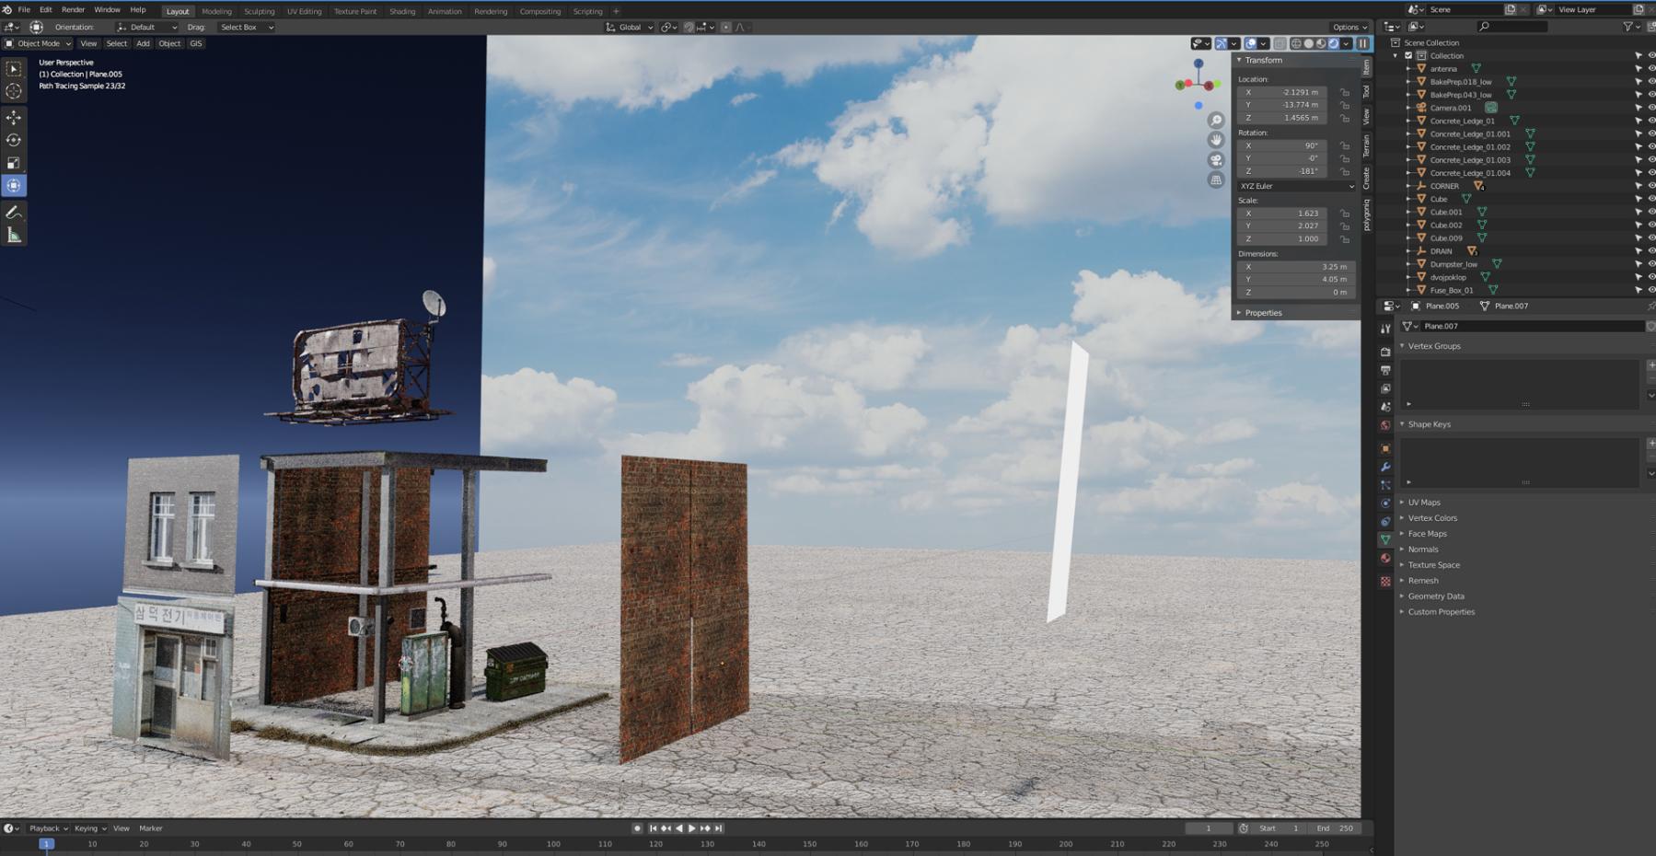Expand the UV Maps panel
1656x856 pixels.
1423,503
